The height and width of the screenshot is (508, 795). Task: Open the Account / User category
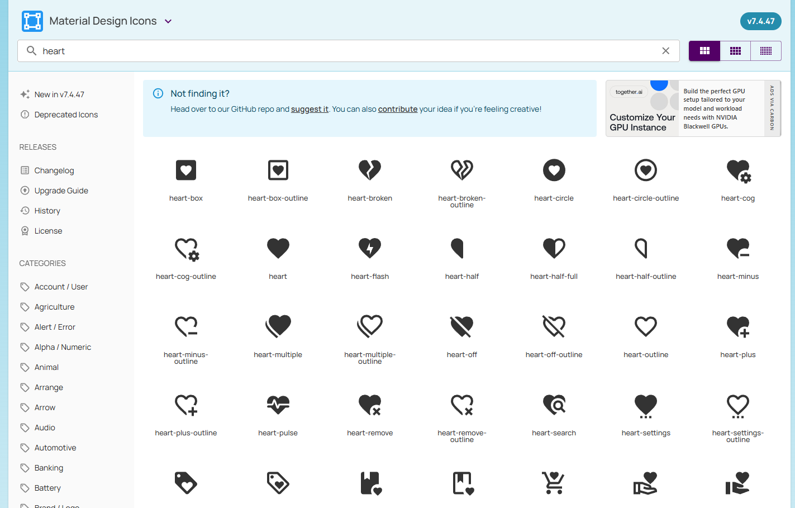(x=60, y=286)
